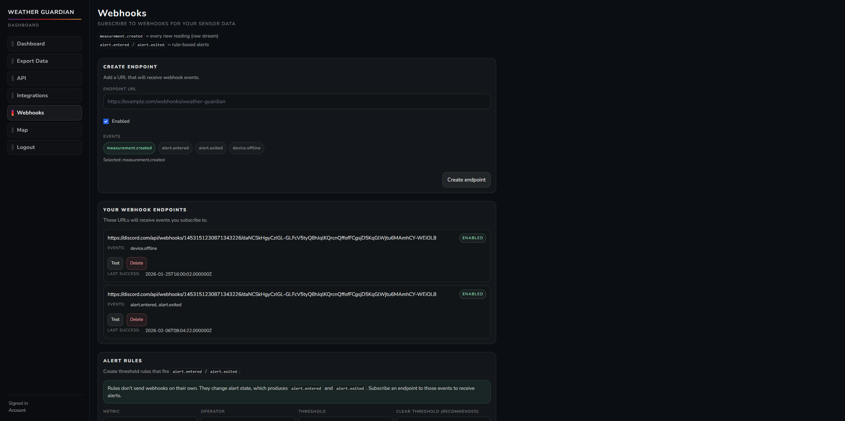The width and height of the screenshot is (845, 421).
Task: Toggle the alert.exited event chip
Action: pyautogui.click(x=211, y=148)
